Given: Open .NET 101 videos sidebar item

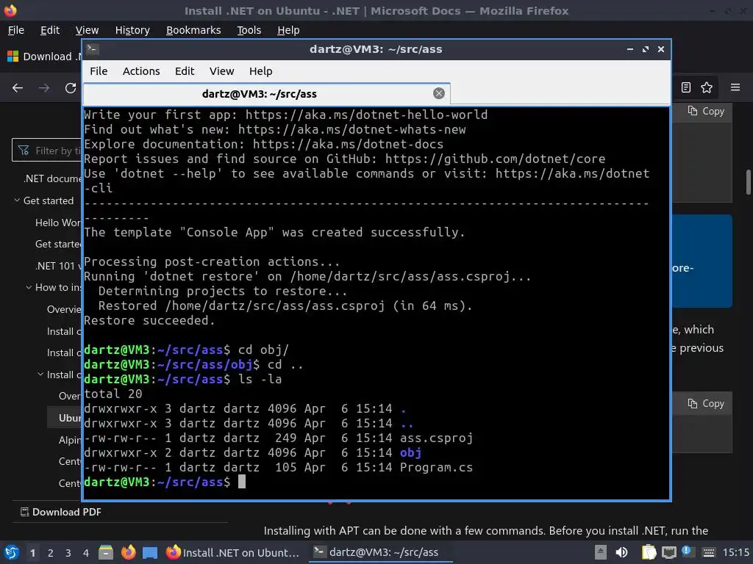Looking at the screenshot, I should (58, 266).
